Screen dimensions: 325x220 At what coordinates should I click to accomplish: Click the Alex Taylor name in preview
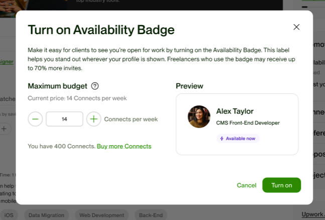point(235,111)
